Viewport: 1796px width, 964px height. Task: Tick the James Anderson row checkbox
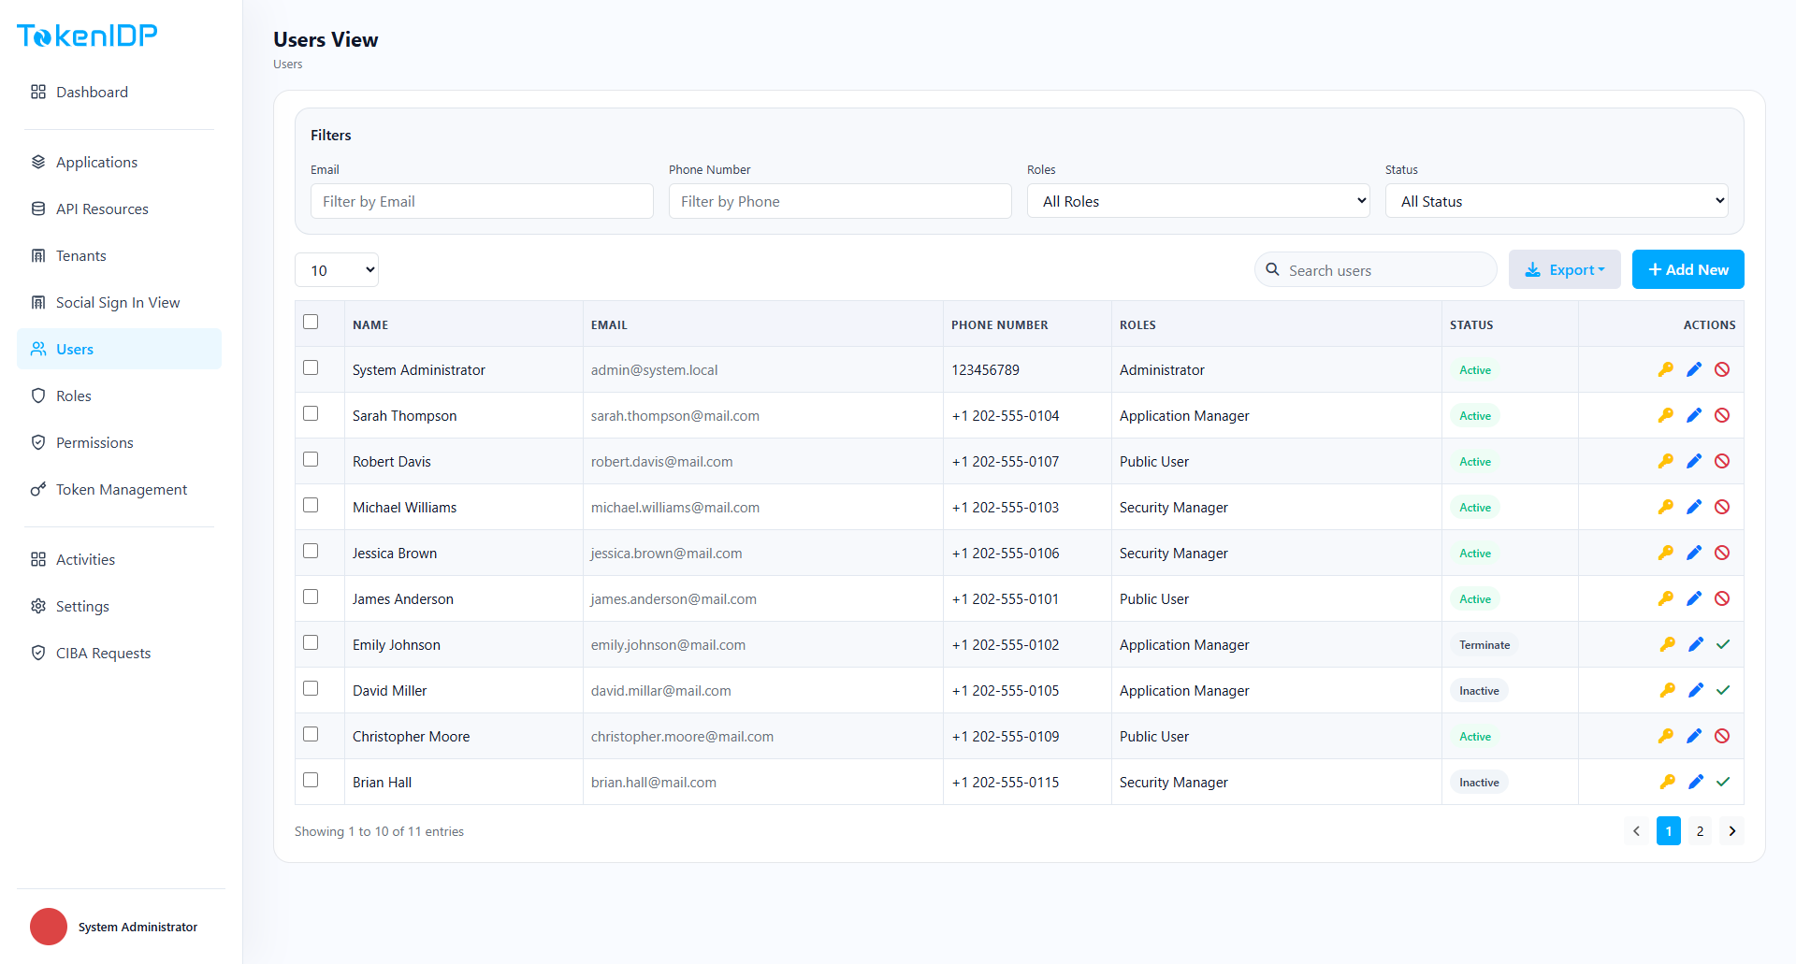[x=311, y=597]
